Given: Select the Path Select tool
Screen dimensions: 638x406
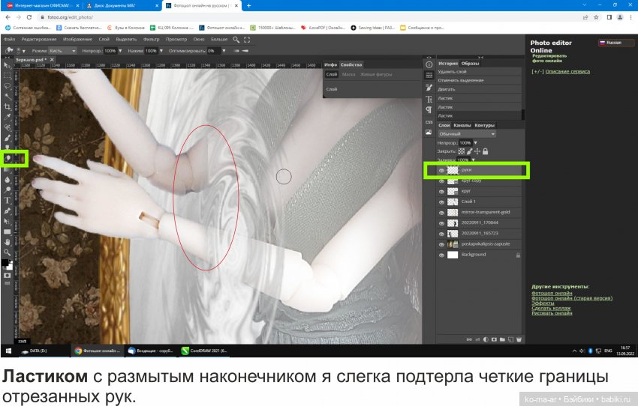Looking at the screenshot, I should point(7,221).
